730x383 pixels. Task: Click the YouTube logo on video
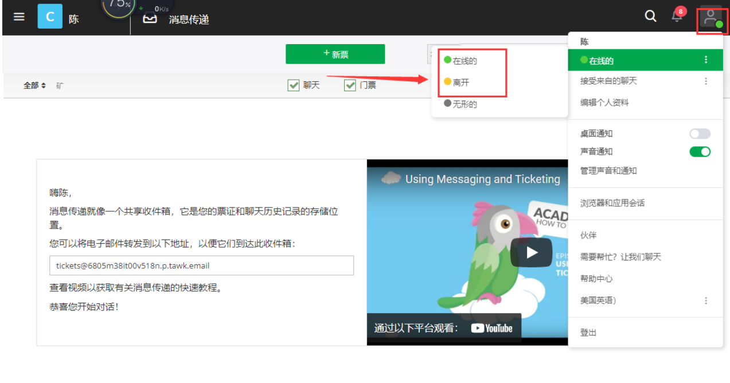click(491, 328)
